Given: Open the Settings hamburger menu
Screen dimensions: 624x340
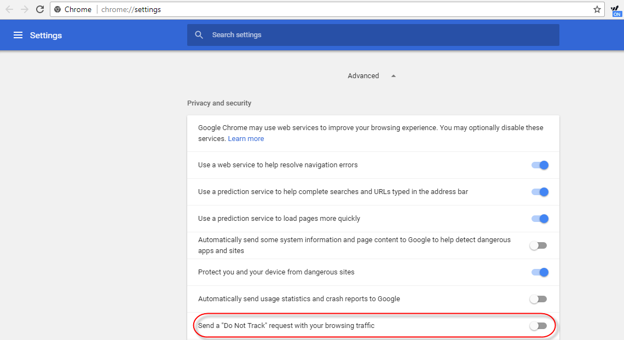Looking at the screenshot, I should [x=18, y=35].
